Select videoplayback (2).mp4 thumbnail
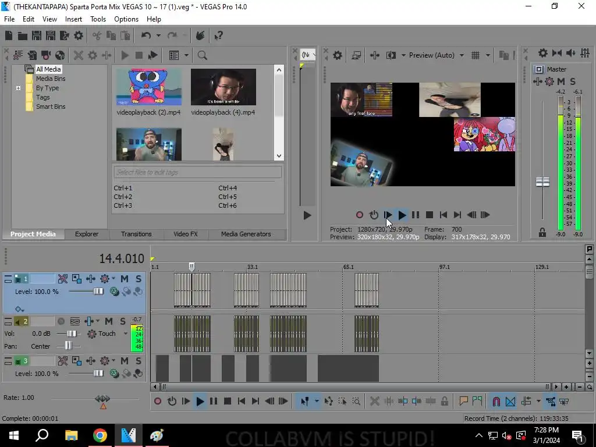The height and width of the screenshot is (447, 596). coord(148,87)
